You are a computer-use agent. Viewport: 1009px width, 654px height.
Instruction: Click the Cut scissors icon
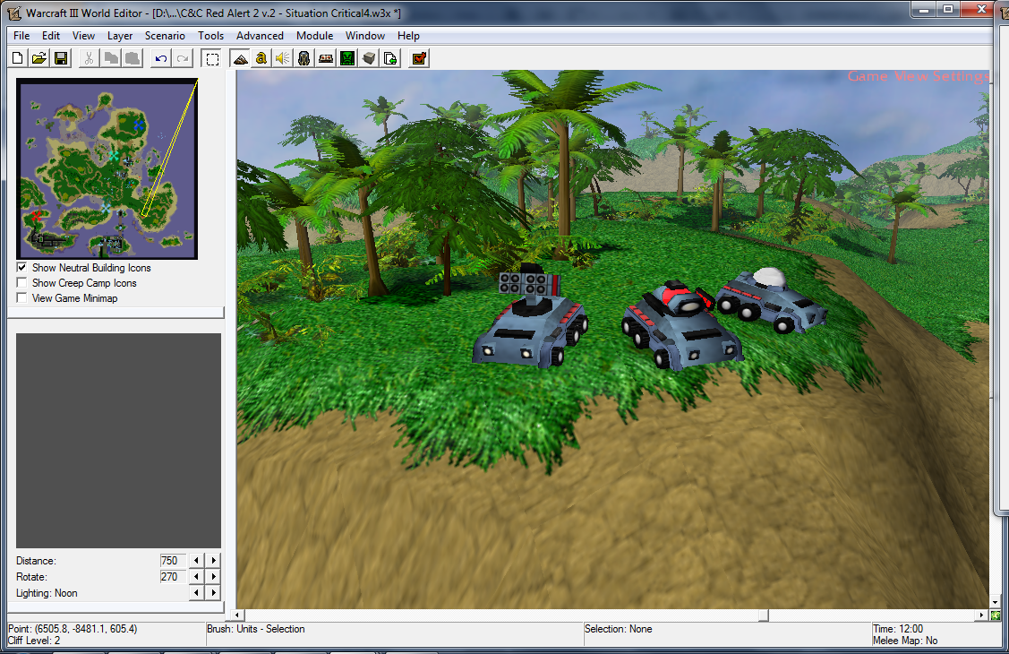pyautogui.click(x=89, y=58)
